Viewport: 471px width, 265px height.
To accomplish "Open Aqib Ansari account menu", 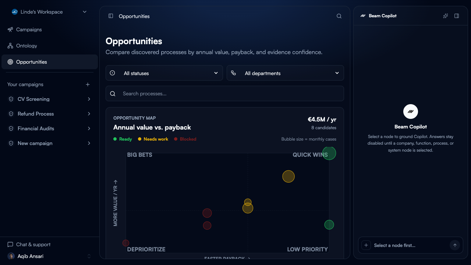I will click(50, 256).
